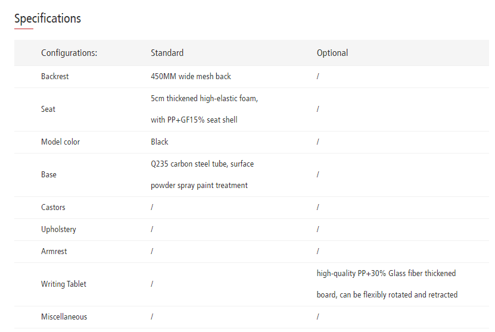Viewport: 495px width, 332px height.
Task: Click the Configurations column header
Action: 69,53
